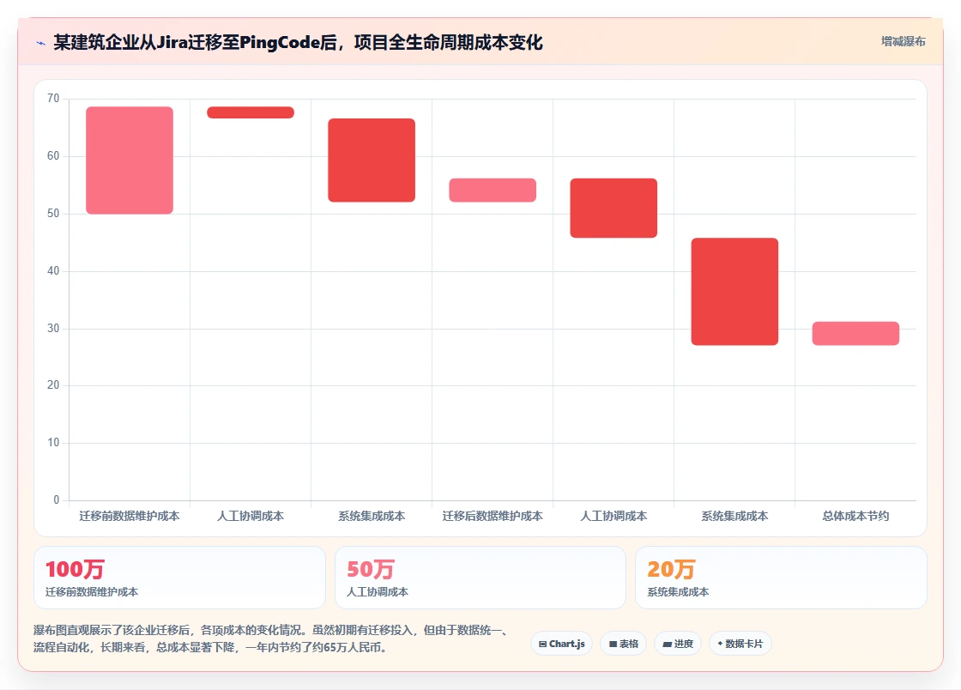Click the Chart.js tag

pos(561,644)
